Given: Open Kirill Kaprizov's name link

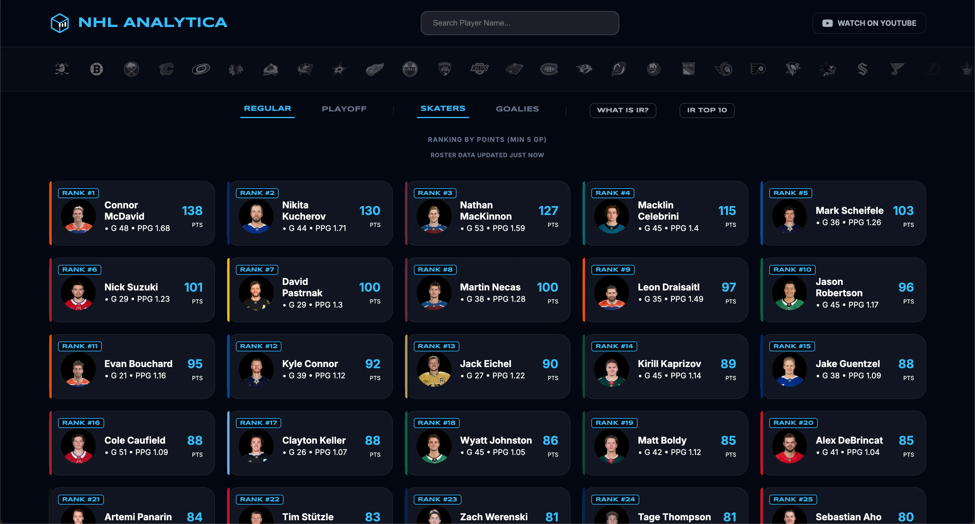Looking at the screenshot, I should click(x=669, y=364).
